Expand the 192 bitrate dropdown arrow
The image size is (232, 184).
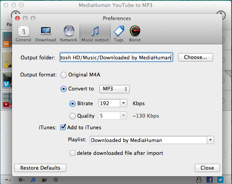point(123,103)
